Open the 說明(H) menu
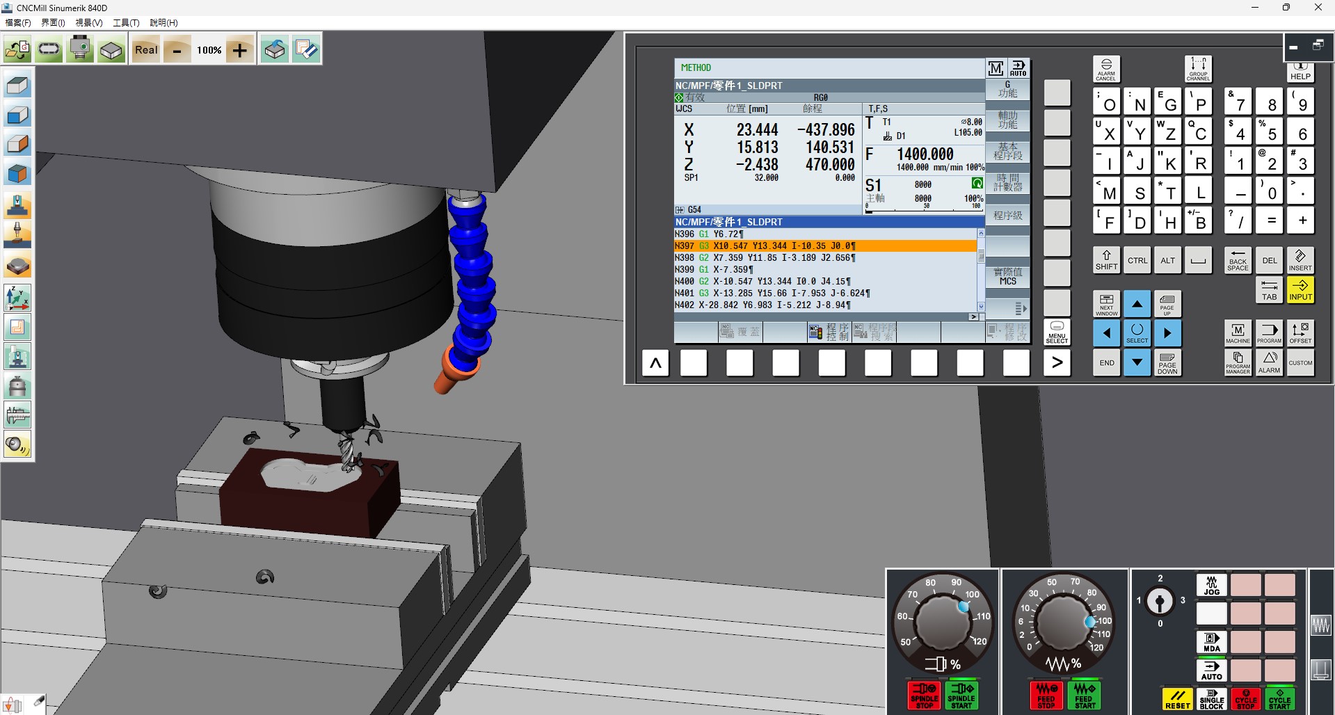The image size is (1335, 715). coord(163,23)
